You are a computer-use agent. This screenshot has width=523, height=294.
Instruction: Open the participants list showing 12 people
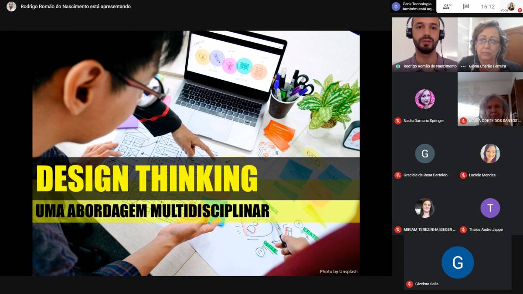coord(447,7)
